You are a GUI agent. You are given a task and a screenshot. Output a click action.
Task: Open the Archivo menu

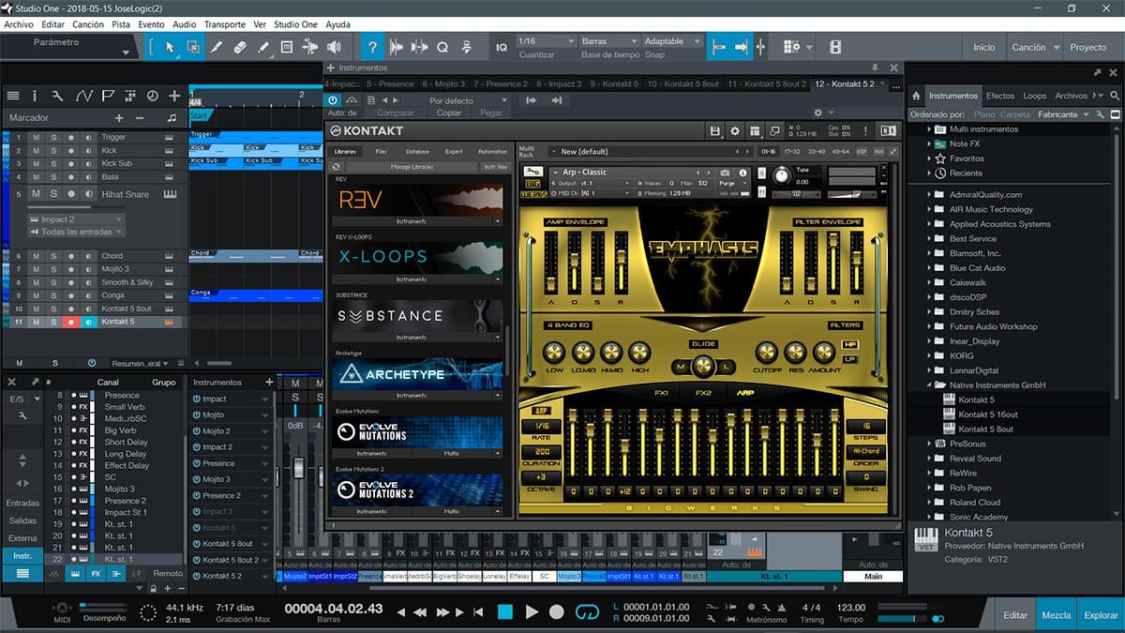tap(19, 23)
